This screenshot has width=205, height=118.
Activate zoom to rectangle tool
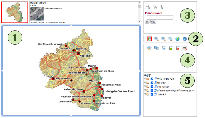click(170, 39)
